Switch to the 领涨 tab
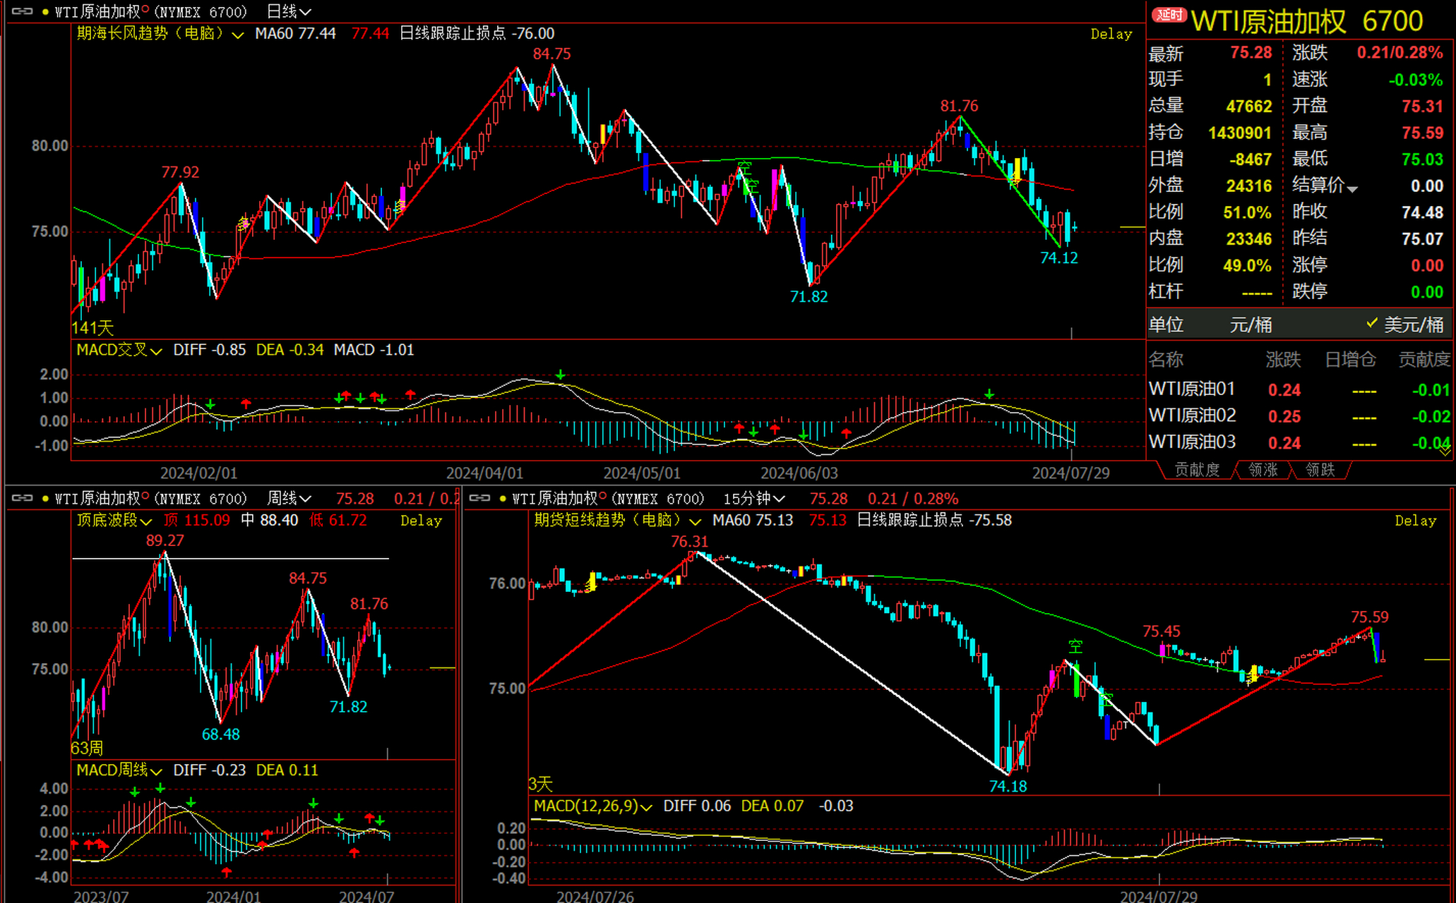This screenshot has width=1456, height=903. point(1263,470)
